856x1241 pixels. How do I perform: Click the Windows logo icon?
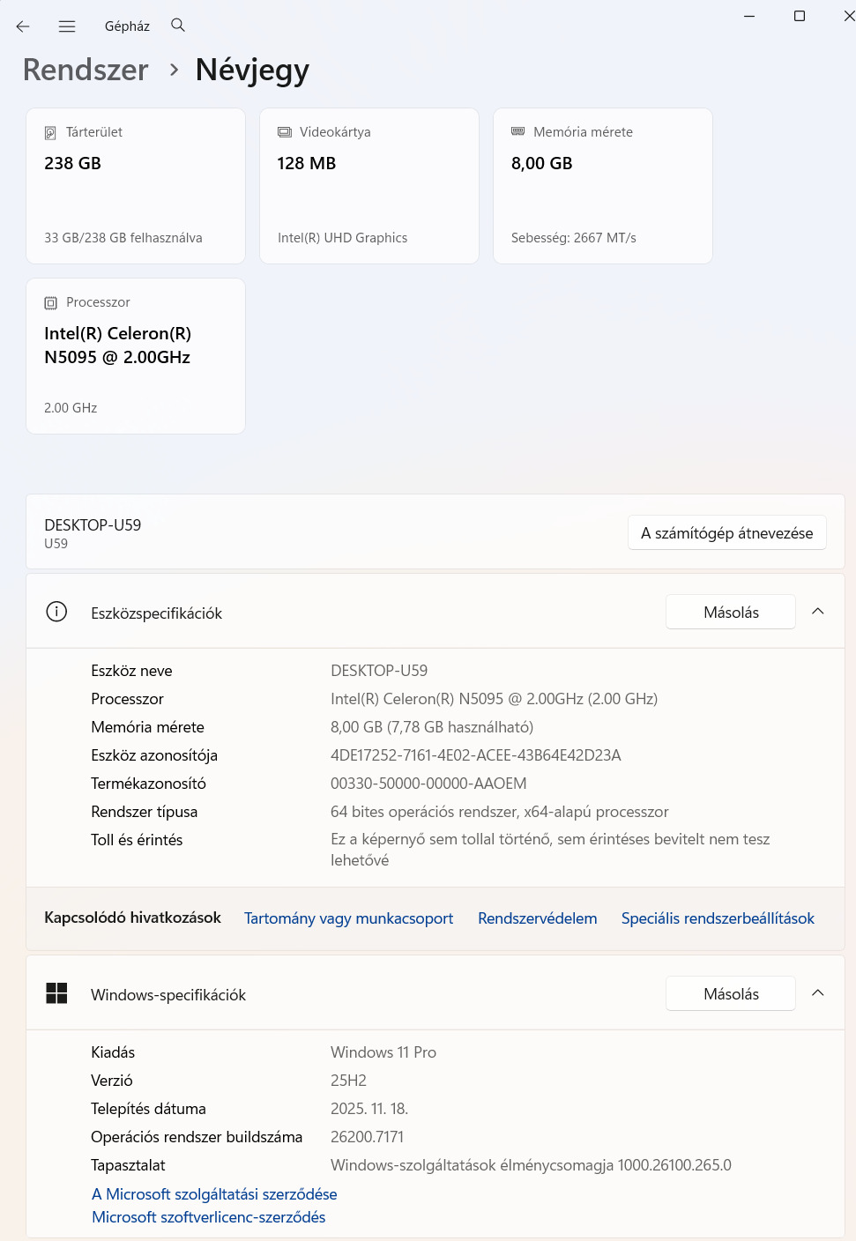[x=56, y=993]
